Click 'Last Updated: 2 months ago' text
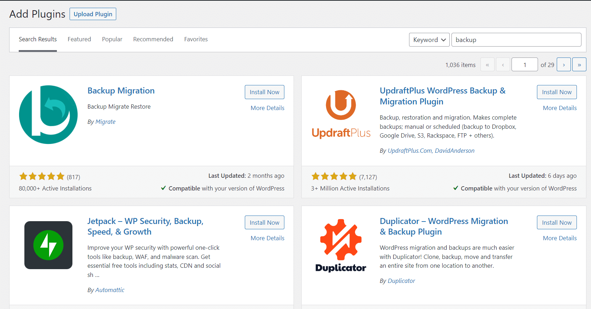This screenshot has width=591, height=309. point(246,176)
